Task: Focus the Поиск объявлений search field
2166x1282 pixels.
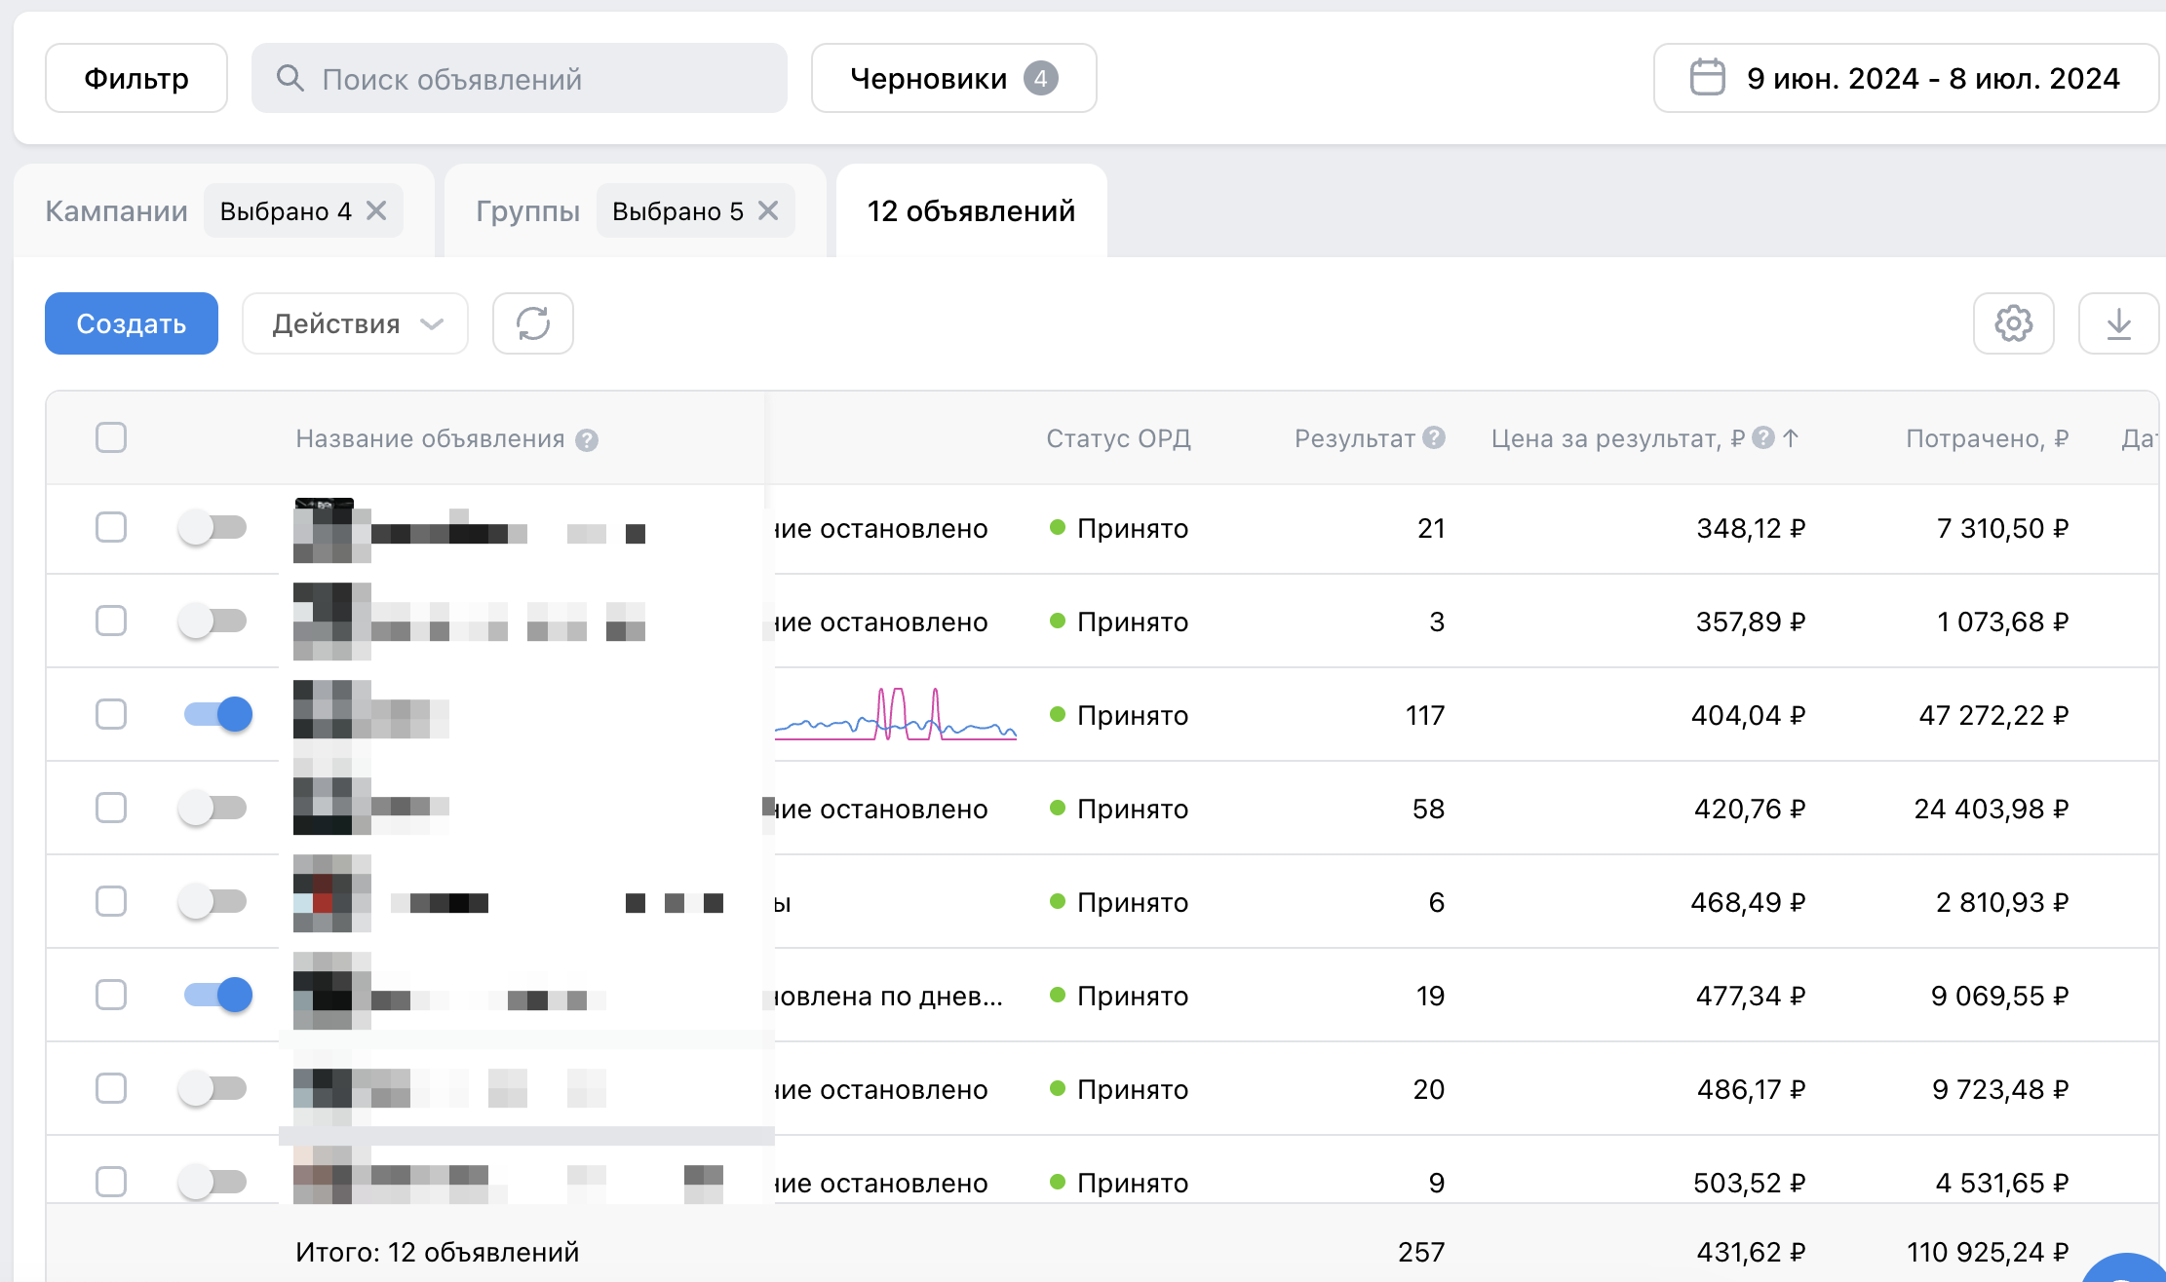Action: click(519, 78)
